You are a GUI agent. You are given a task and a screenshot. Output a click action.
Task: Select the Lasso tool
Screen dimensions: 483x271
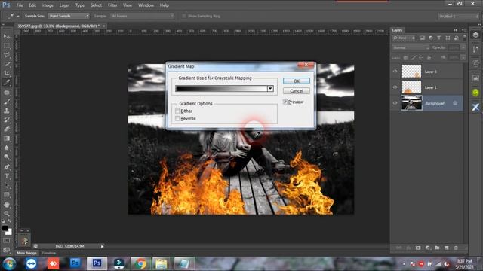tap(7, 55)
